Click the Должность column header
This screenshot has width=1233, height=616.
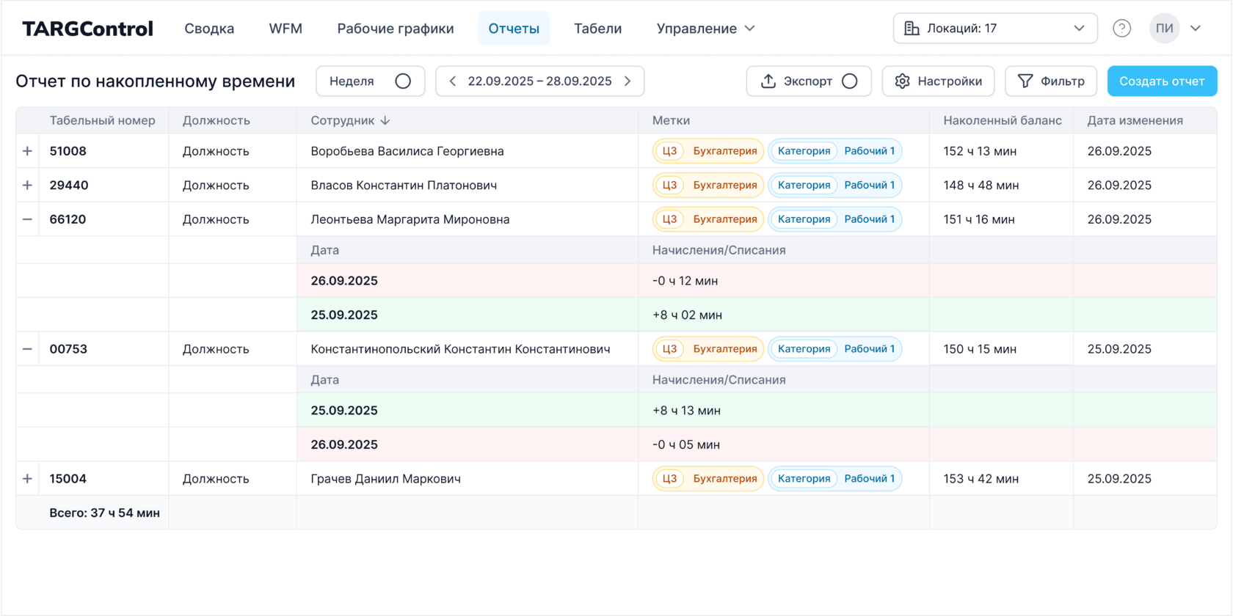[216, 120]
